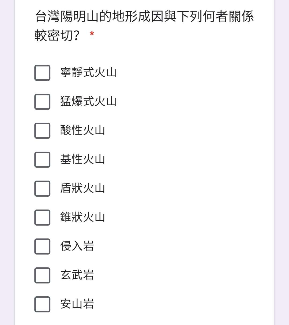Tick the 猛爆式火山 option box
The image size is (289, 325).
click(x=42, y=102)
